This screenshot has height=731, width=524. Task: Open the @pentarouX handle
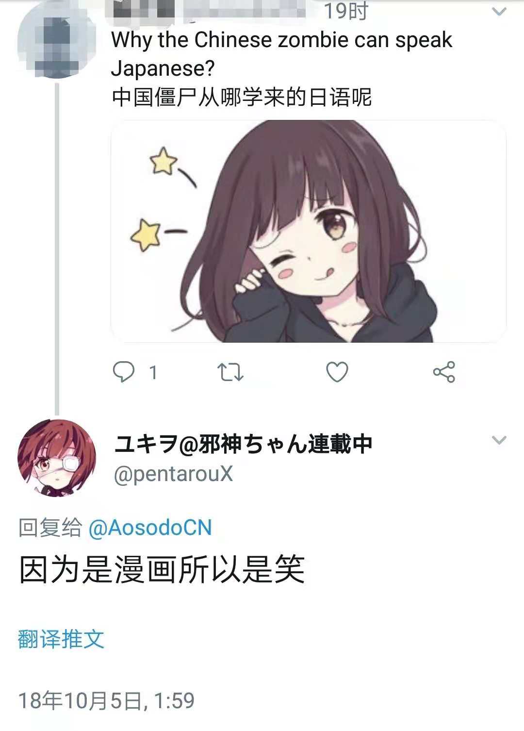(173, 474)
